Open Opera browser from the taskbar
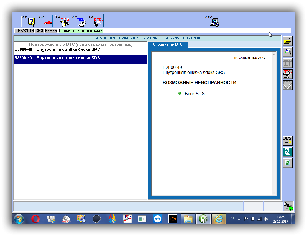This screenshot has width=307, height=236. [35, 219]
